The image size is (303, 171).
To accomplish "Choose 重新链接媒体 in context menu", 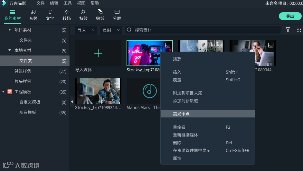I will 208,135.
